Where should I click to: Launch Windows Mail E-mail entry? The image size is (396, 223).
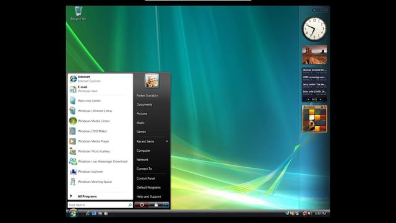(x=100, y=89)
